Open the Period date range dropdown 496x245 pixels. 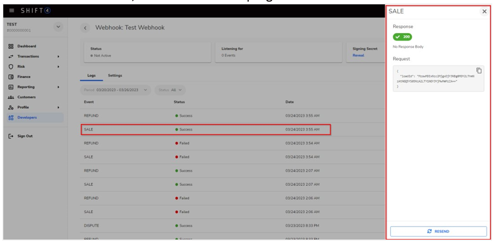point(115,90)
